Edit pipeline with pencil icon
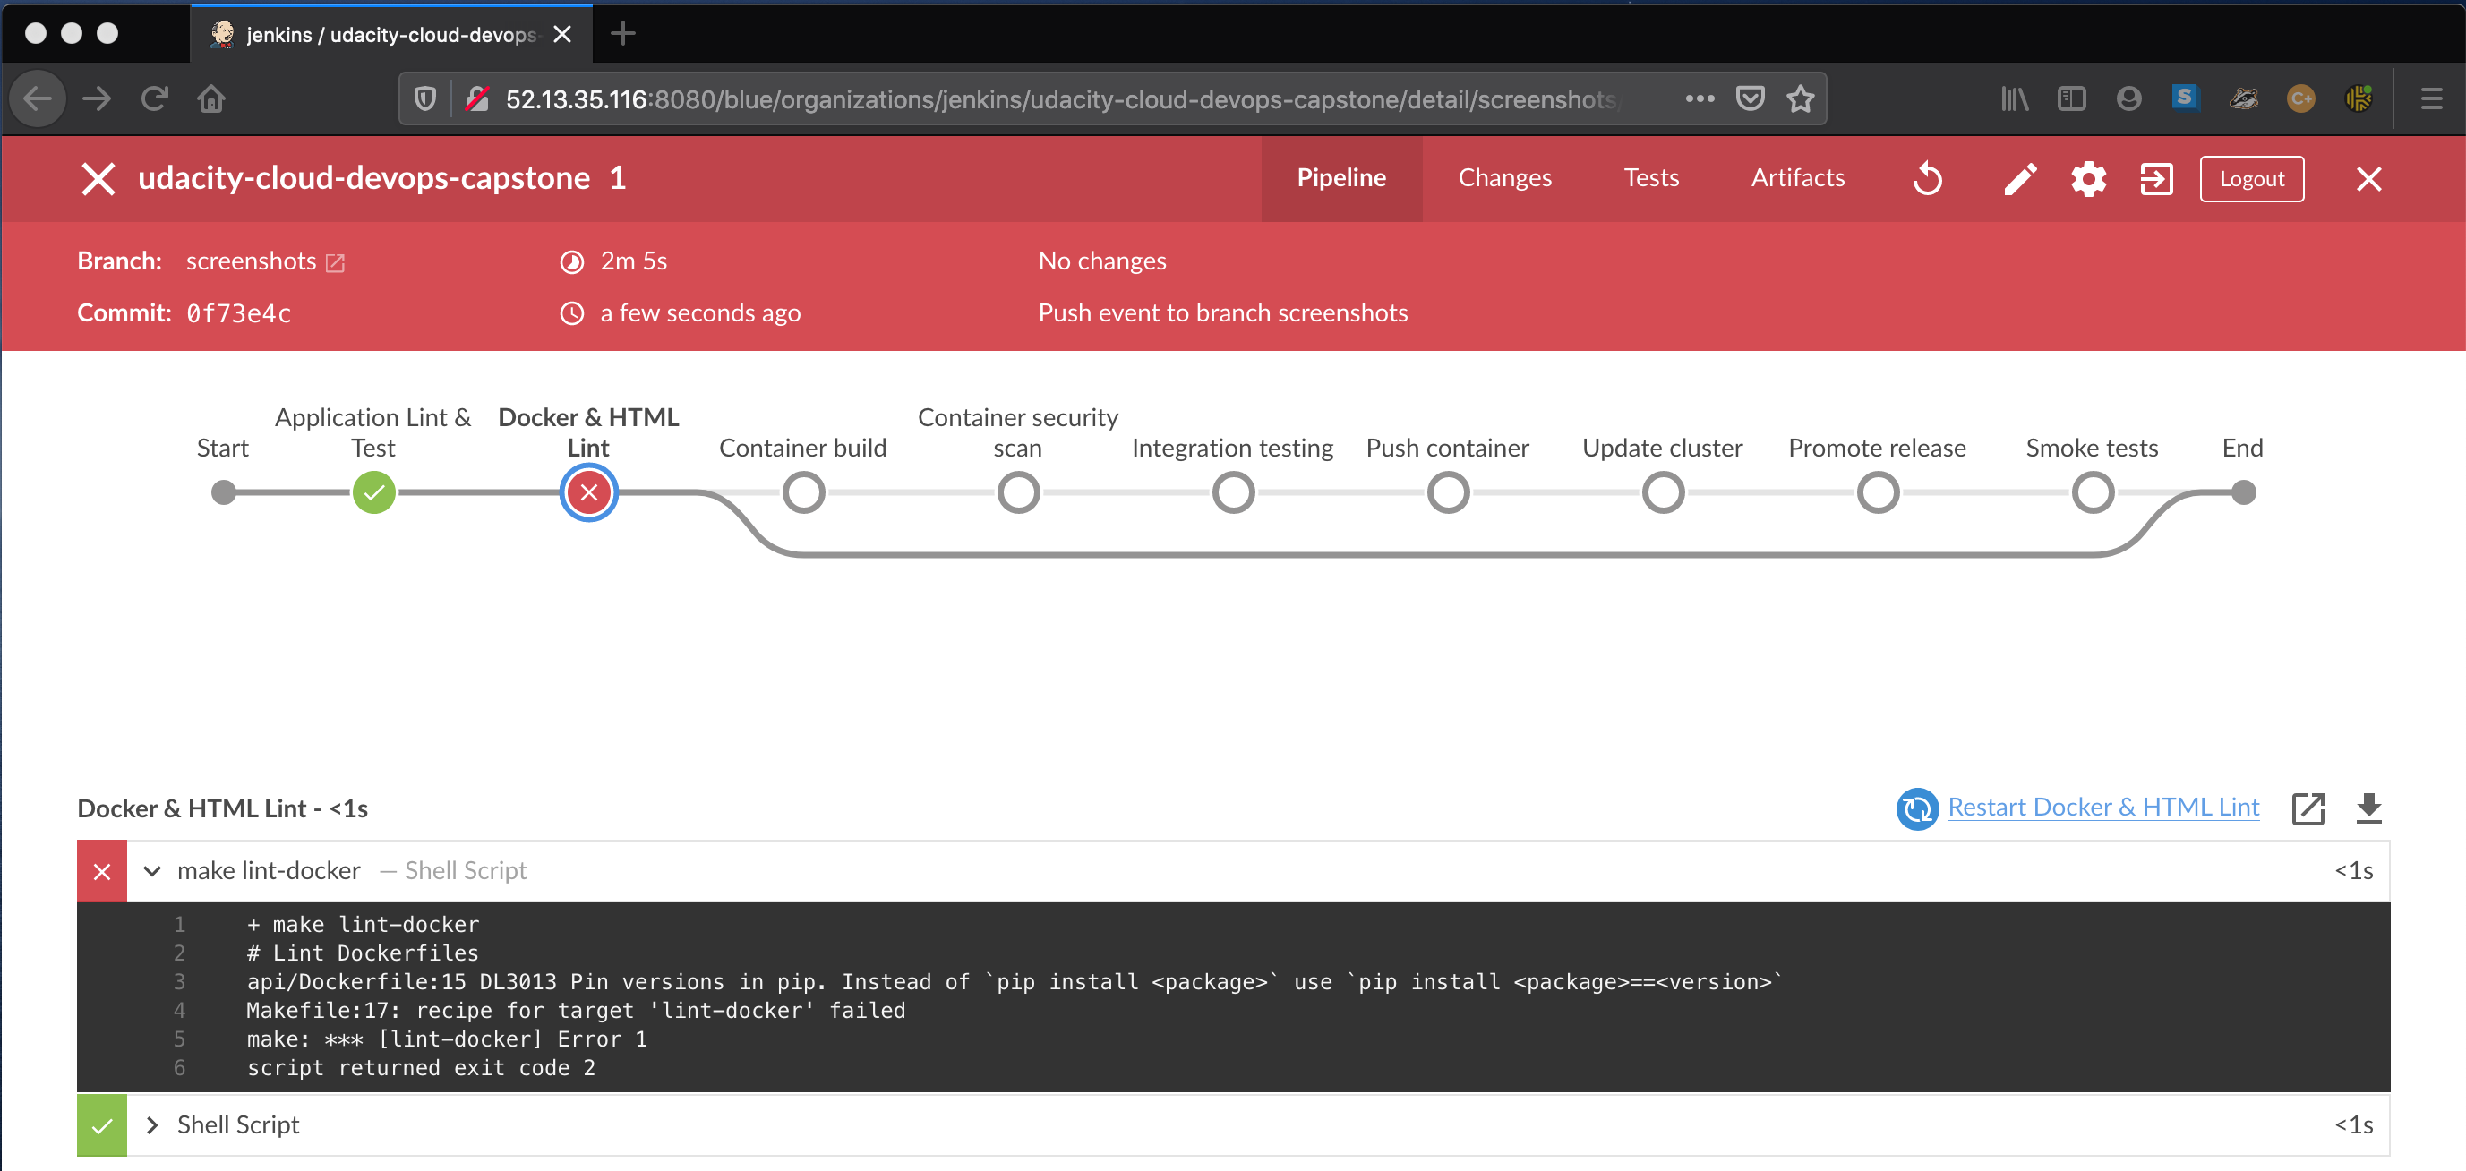Screen dimensions: 2466x1171 [2020, 179]
